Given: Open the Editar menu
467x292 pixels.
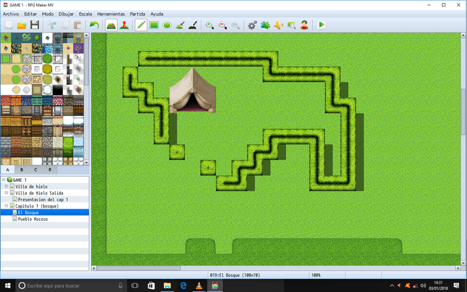Looking at the screenshot, I should tap(31, 14).
